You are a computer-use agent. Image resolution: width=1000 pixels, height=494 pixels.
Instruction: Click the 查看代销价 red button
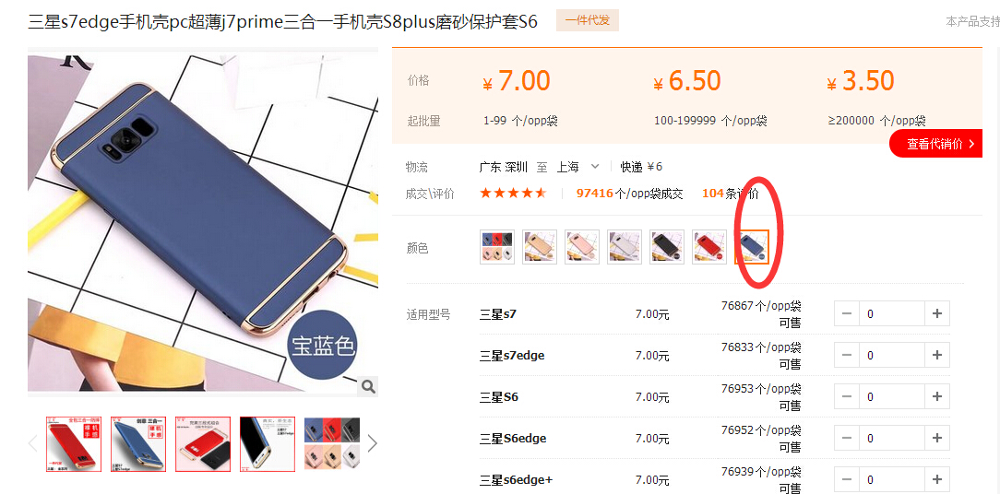coord(935,144)
